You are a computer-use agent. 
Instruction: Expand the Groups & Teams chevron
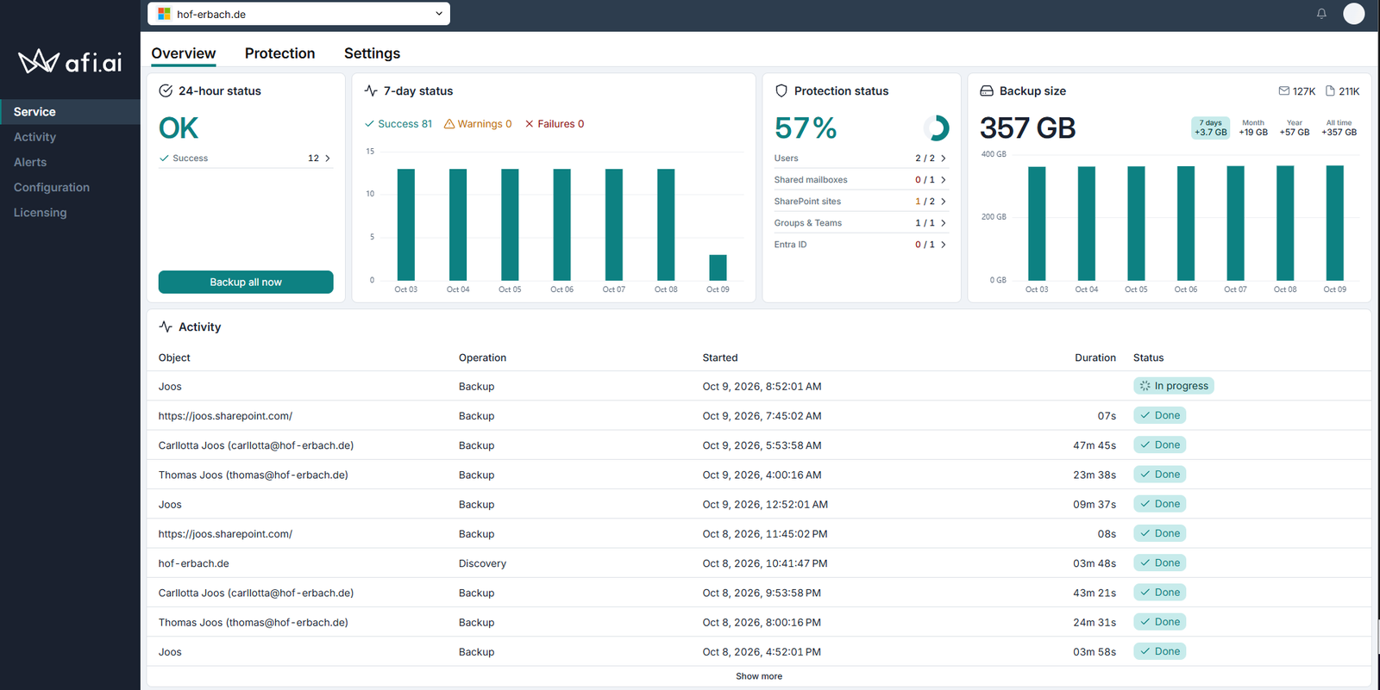[944, 223]
